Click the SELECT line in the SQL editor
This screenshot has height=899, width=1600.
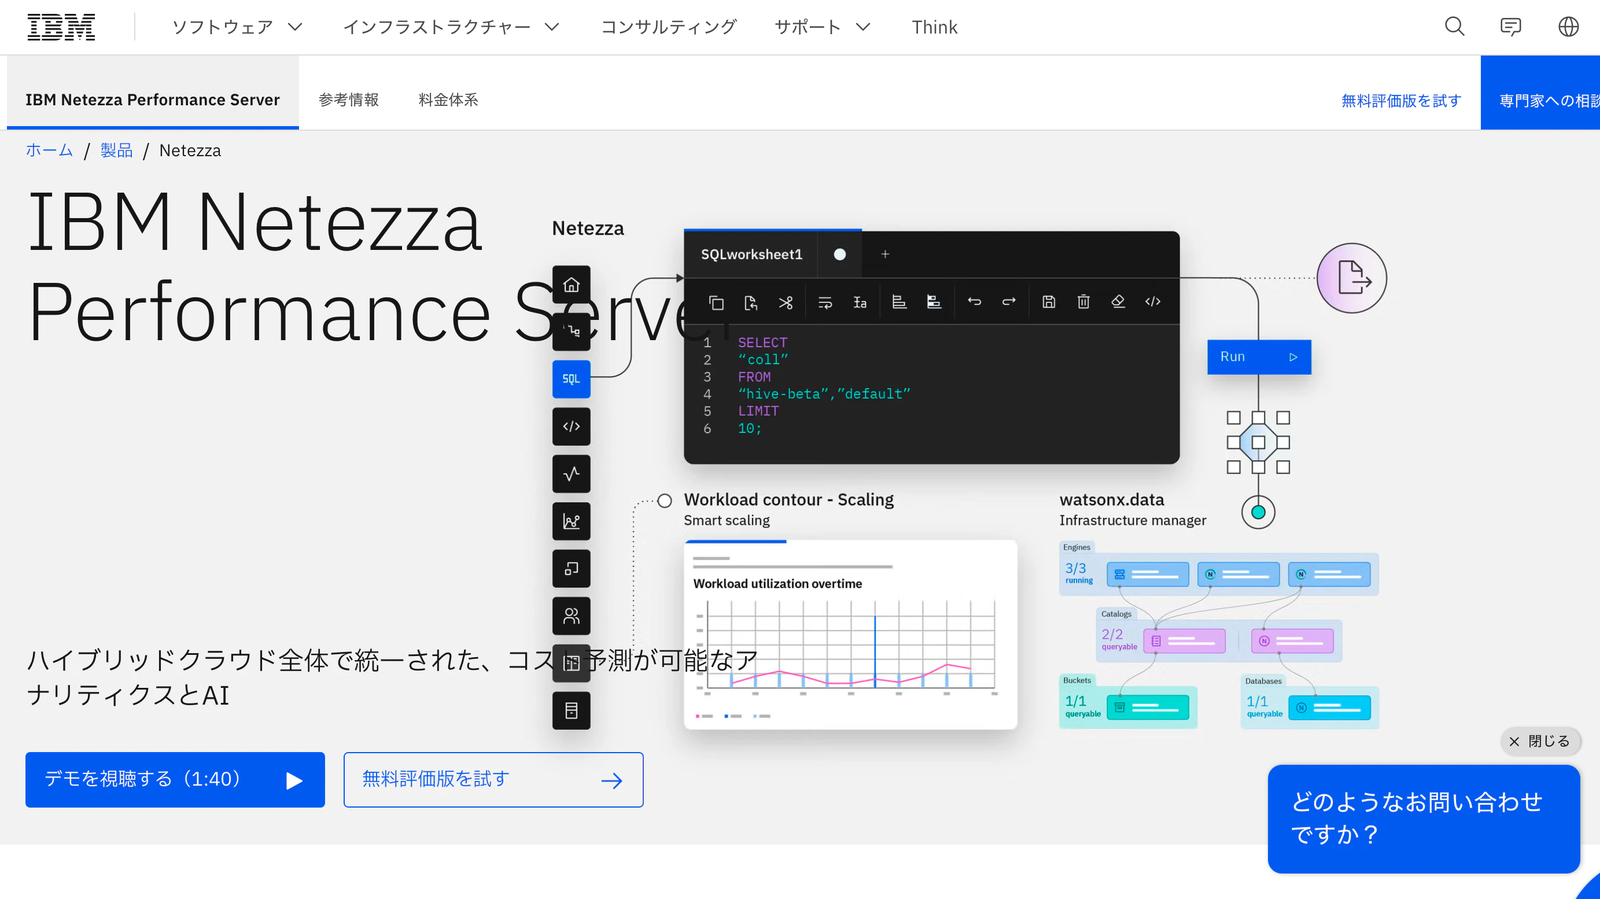click(762, 342)
